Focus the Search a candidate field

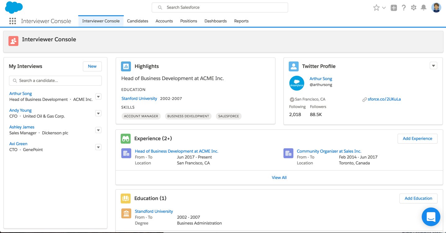coord(55,81)
